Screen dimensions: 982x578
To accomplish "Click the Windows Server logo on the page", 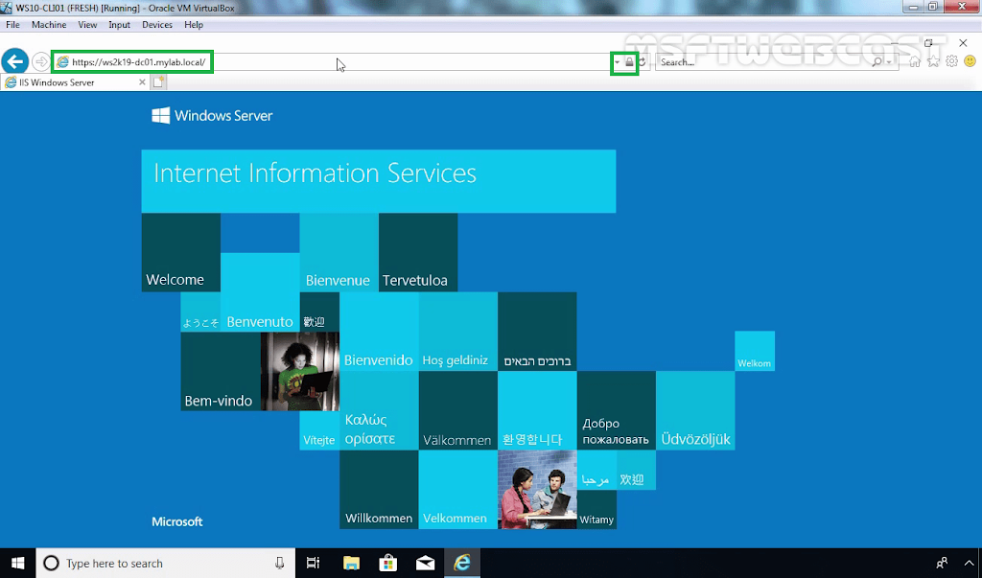I will pos(212,115).
